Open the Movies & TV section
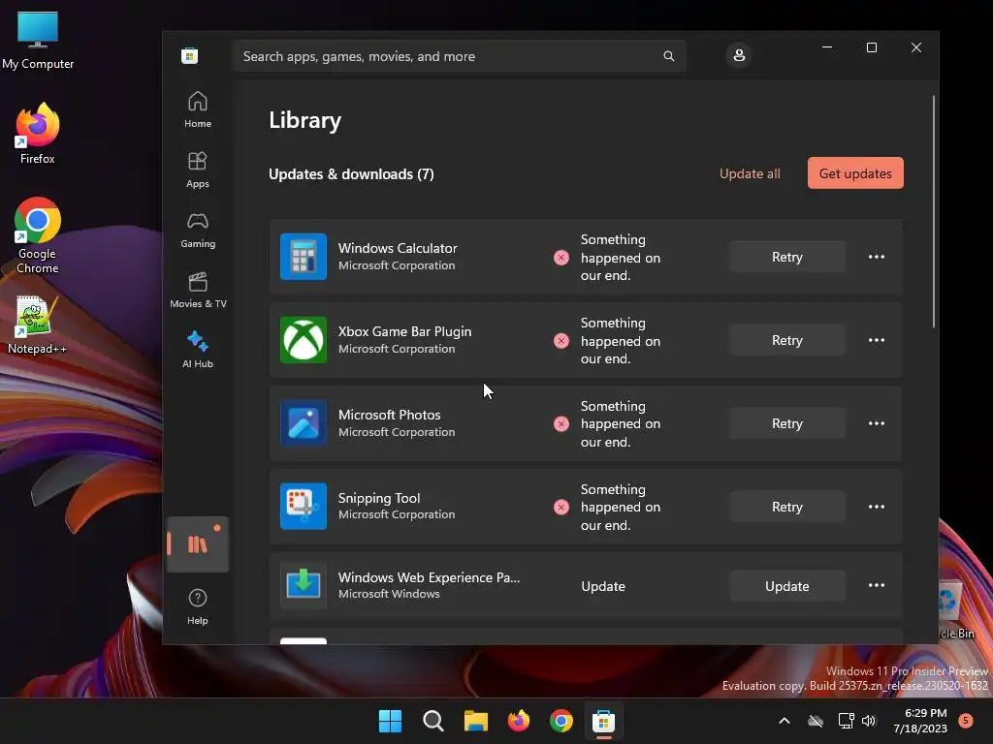 [x=198, y=291]
